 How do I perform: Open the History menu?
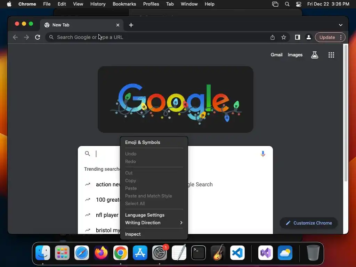(98, 4)
